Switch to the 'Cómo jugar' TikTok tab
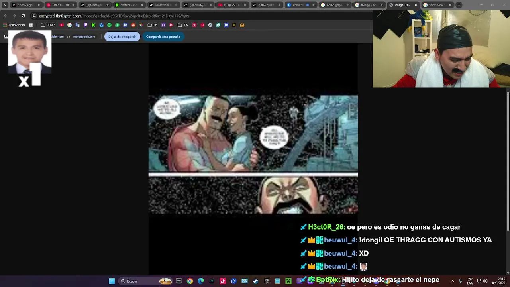510x287 pixels. point(26,5)
